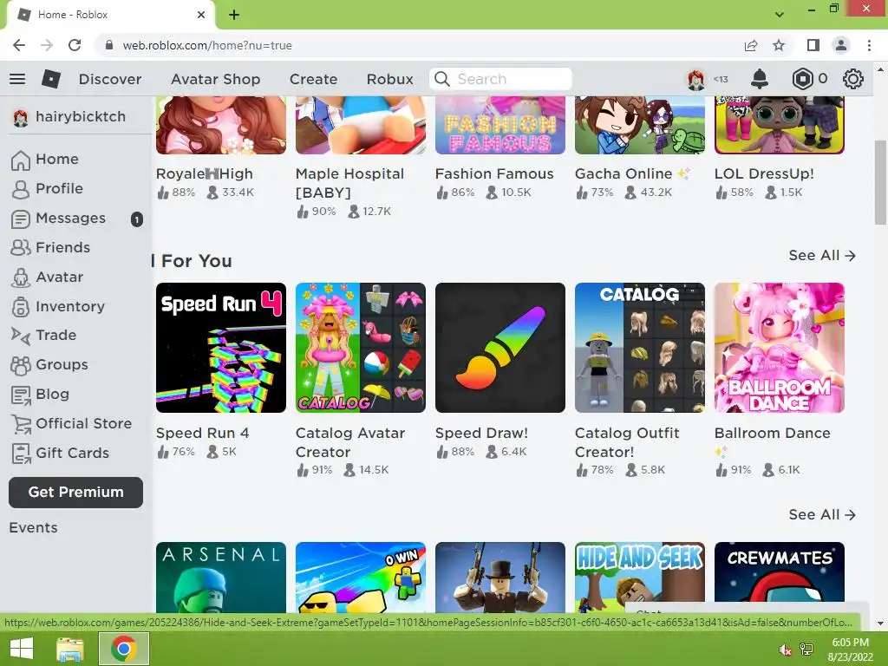Click the Official Store cart icon
Image resolution: width=888 pixels, height=666 pixels.
[21, 423]
